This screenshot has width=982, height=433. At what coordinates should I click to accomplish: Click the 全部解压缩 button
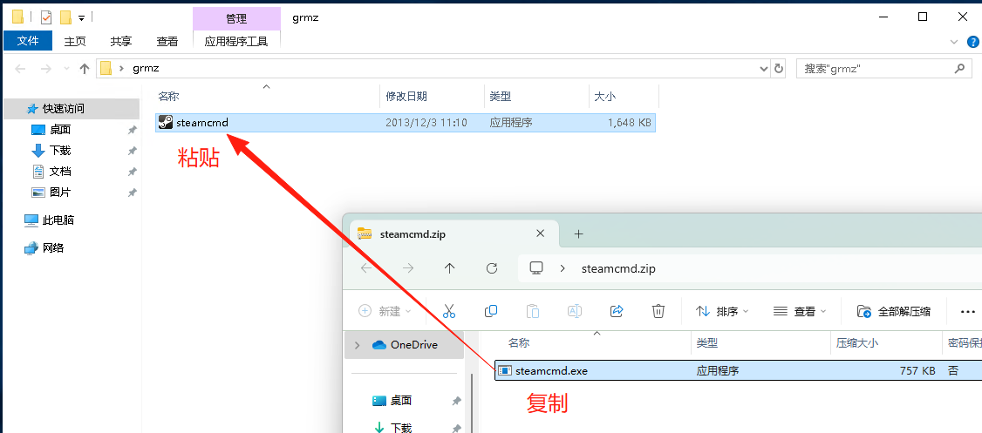(894, 311)
